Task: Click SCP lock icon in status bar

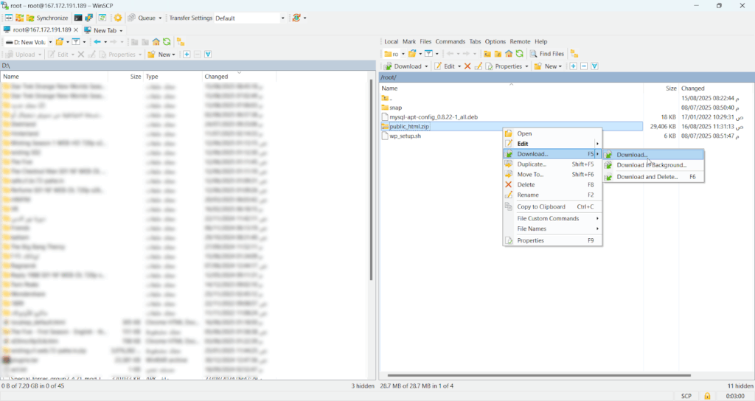Action: 706,396
